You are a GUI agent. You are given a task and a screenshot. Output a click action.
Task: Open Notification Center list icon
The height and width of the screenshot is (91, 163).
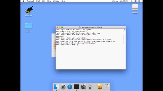point(139,1)
